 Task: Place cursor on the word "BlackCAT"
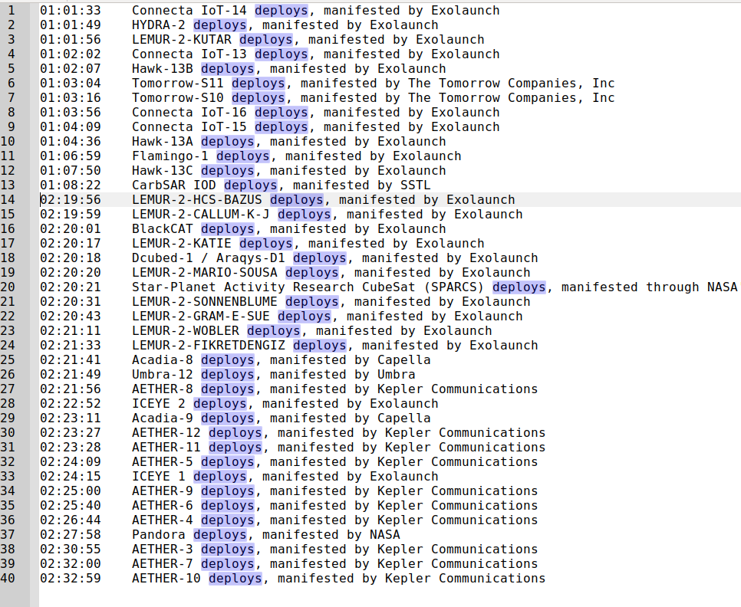click(162, 229)
